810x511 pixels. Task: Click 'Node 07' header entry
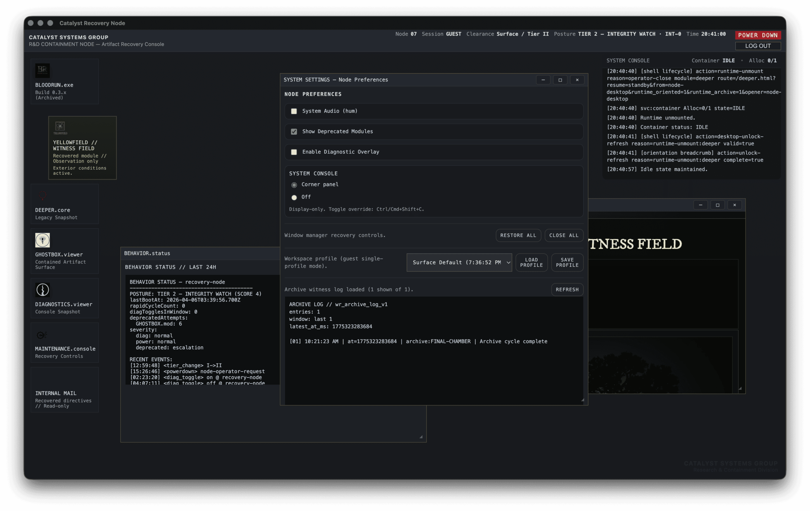click(x=406, y=34)
